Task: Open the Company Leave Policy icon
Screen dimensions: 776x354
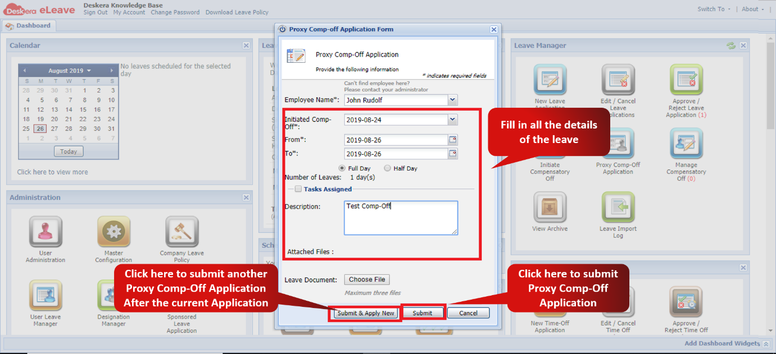Action: 181,232
